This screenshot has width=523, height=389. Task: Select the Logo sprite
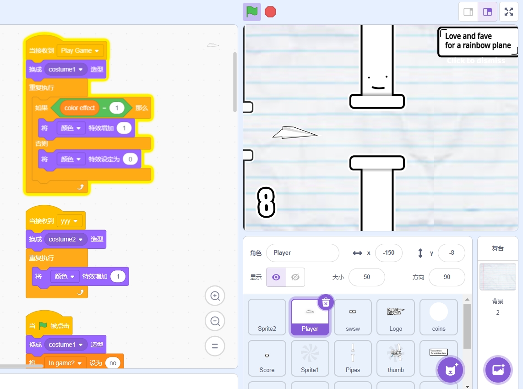[396, 317]
